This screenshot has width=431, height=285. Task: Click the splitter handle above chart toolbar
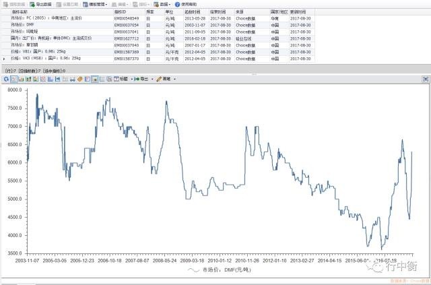click(x=255, y=74)
